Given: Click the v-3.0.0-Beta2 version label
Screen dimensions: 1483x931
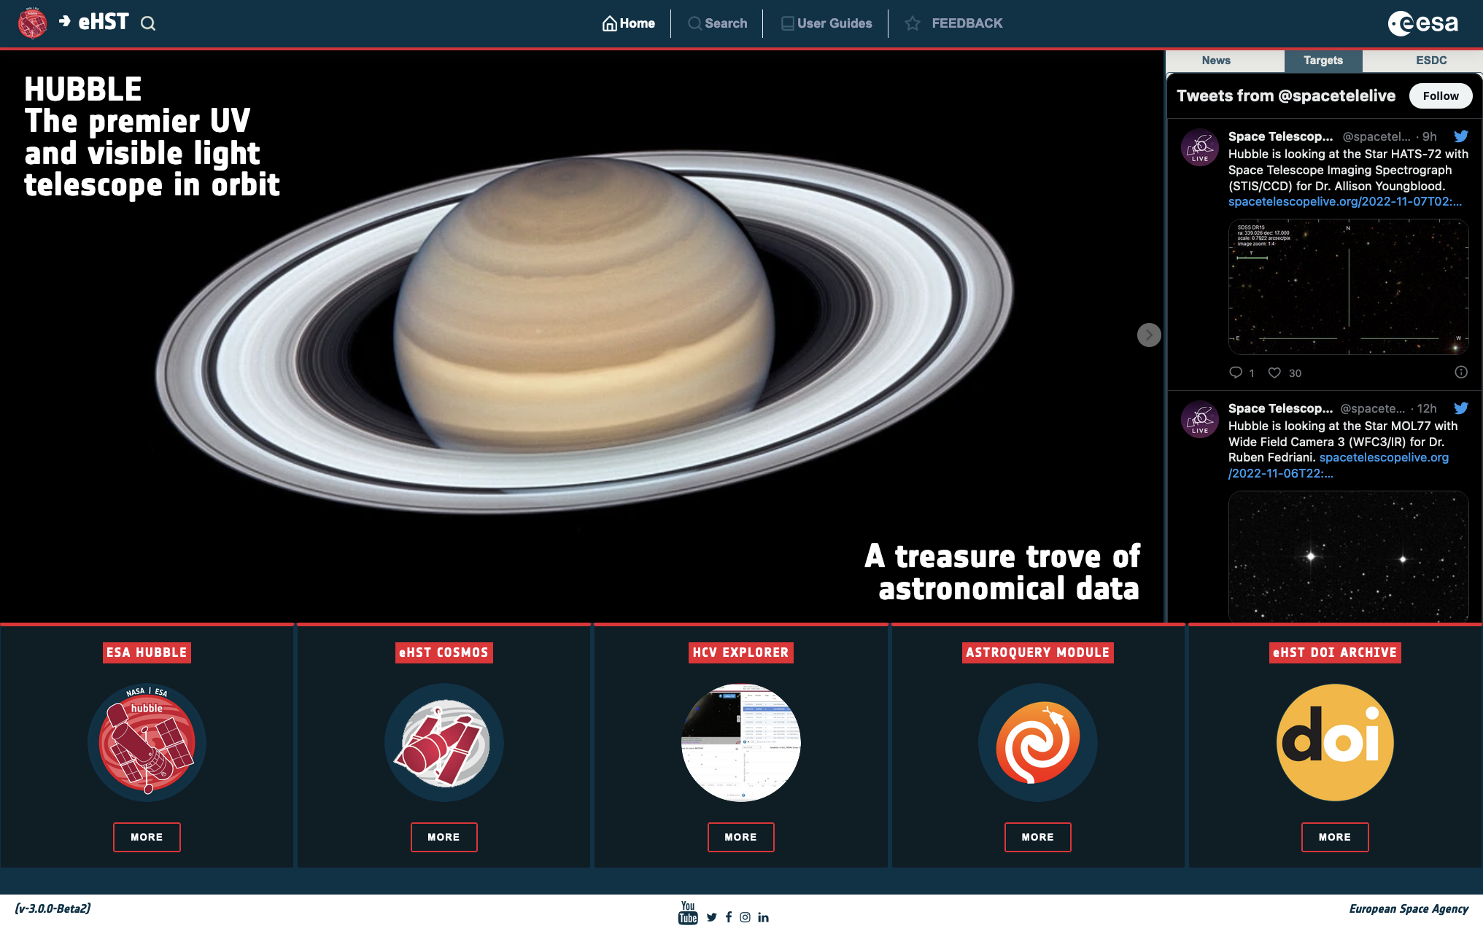Looking at the screenshot, I should click(x=53, y=908).
